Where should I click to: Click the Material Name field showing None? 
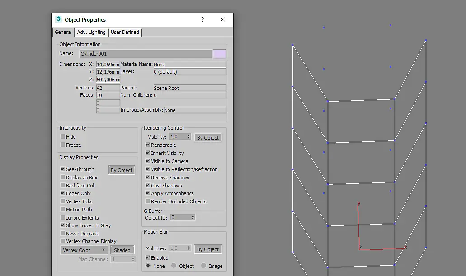pos(190,65)
